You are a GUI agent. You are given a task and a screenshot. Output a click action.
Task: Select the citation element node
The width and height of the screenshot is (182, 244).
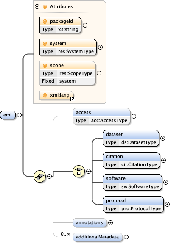131,161
